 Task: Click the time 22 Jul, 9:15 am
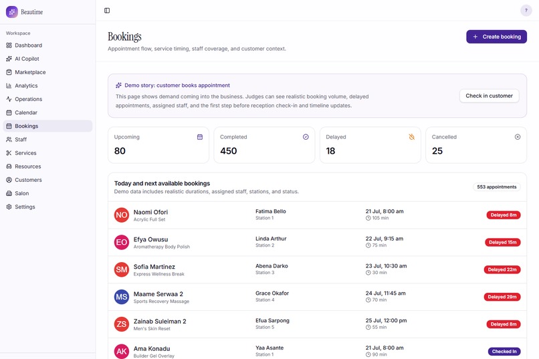click(385, 239)
